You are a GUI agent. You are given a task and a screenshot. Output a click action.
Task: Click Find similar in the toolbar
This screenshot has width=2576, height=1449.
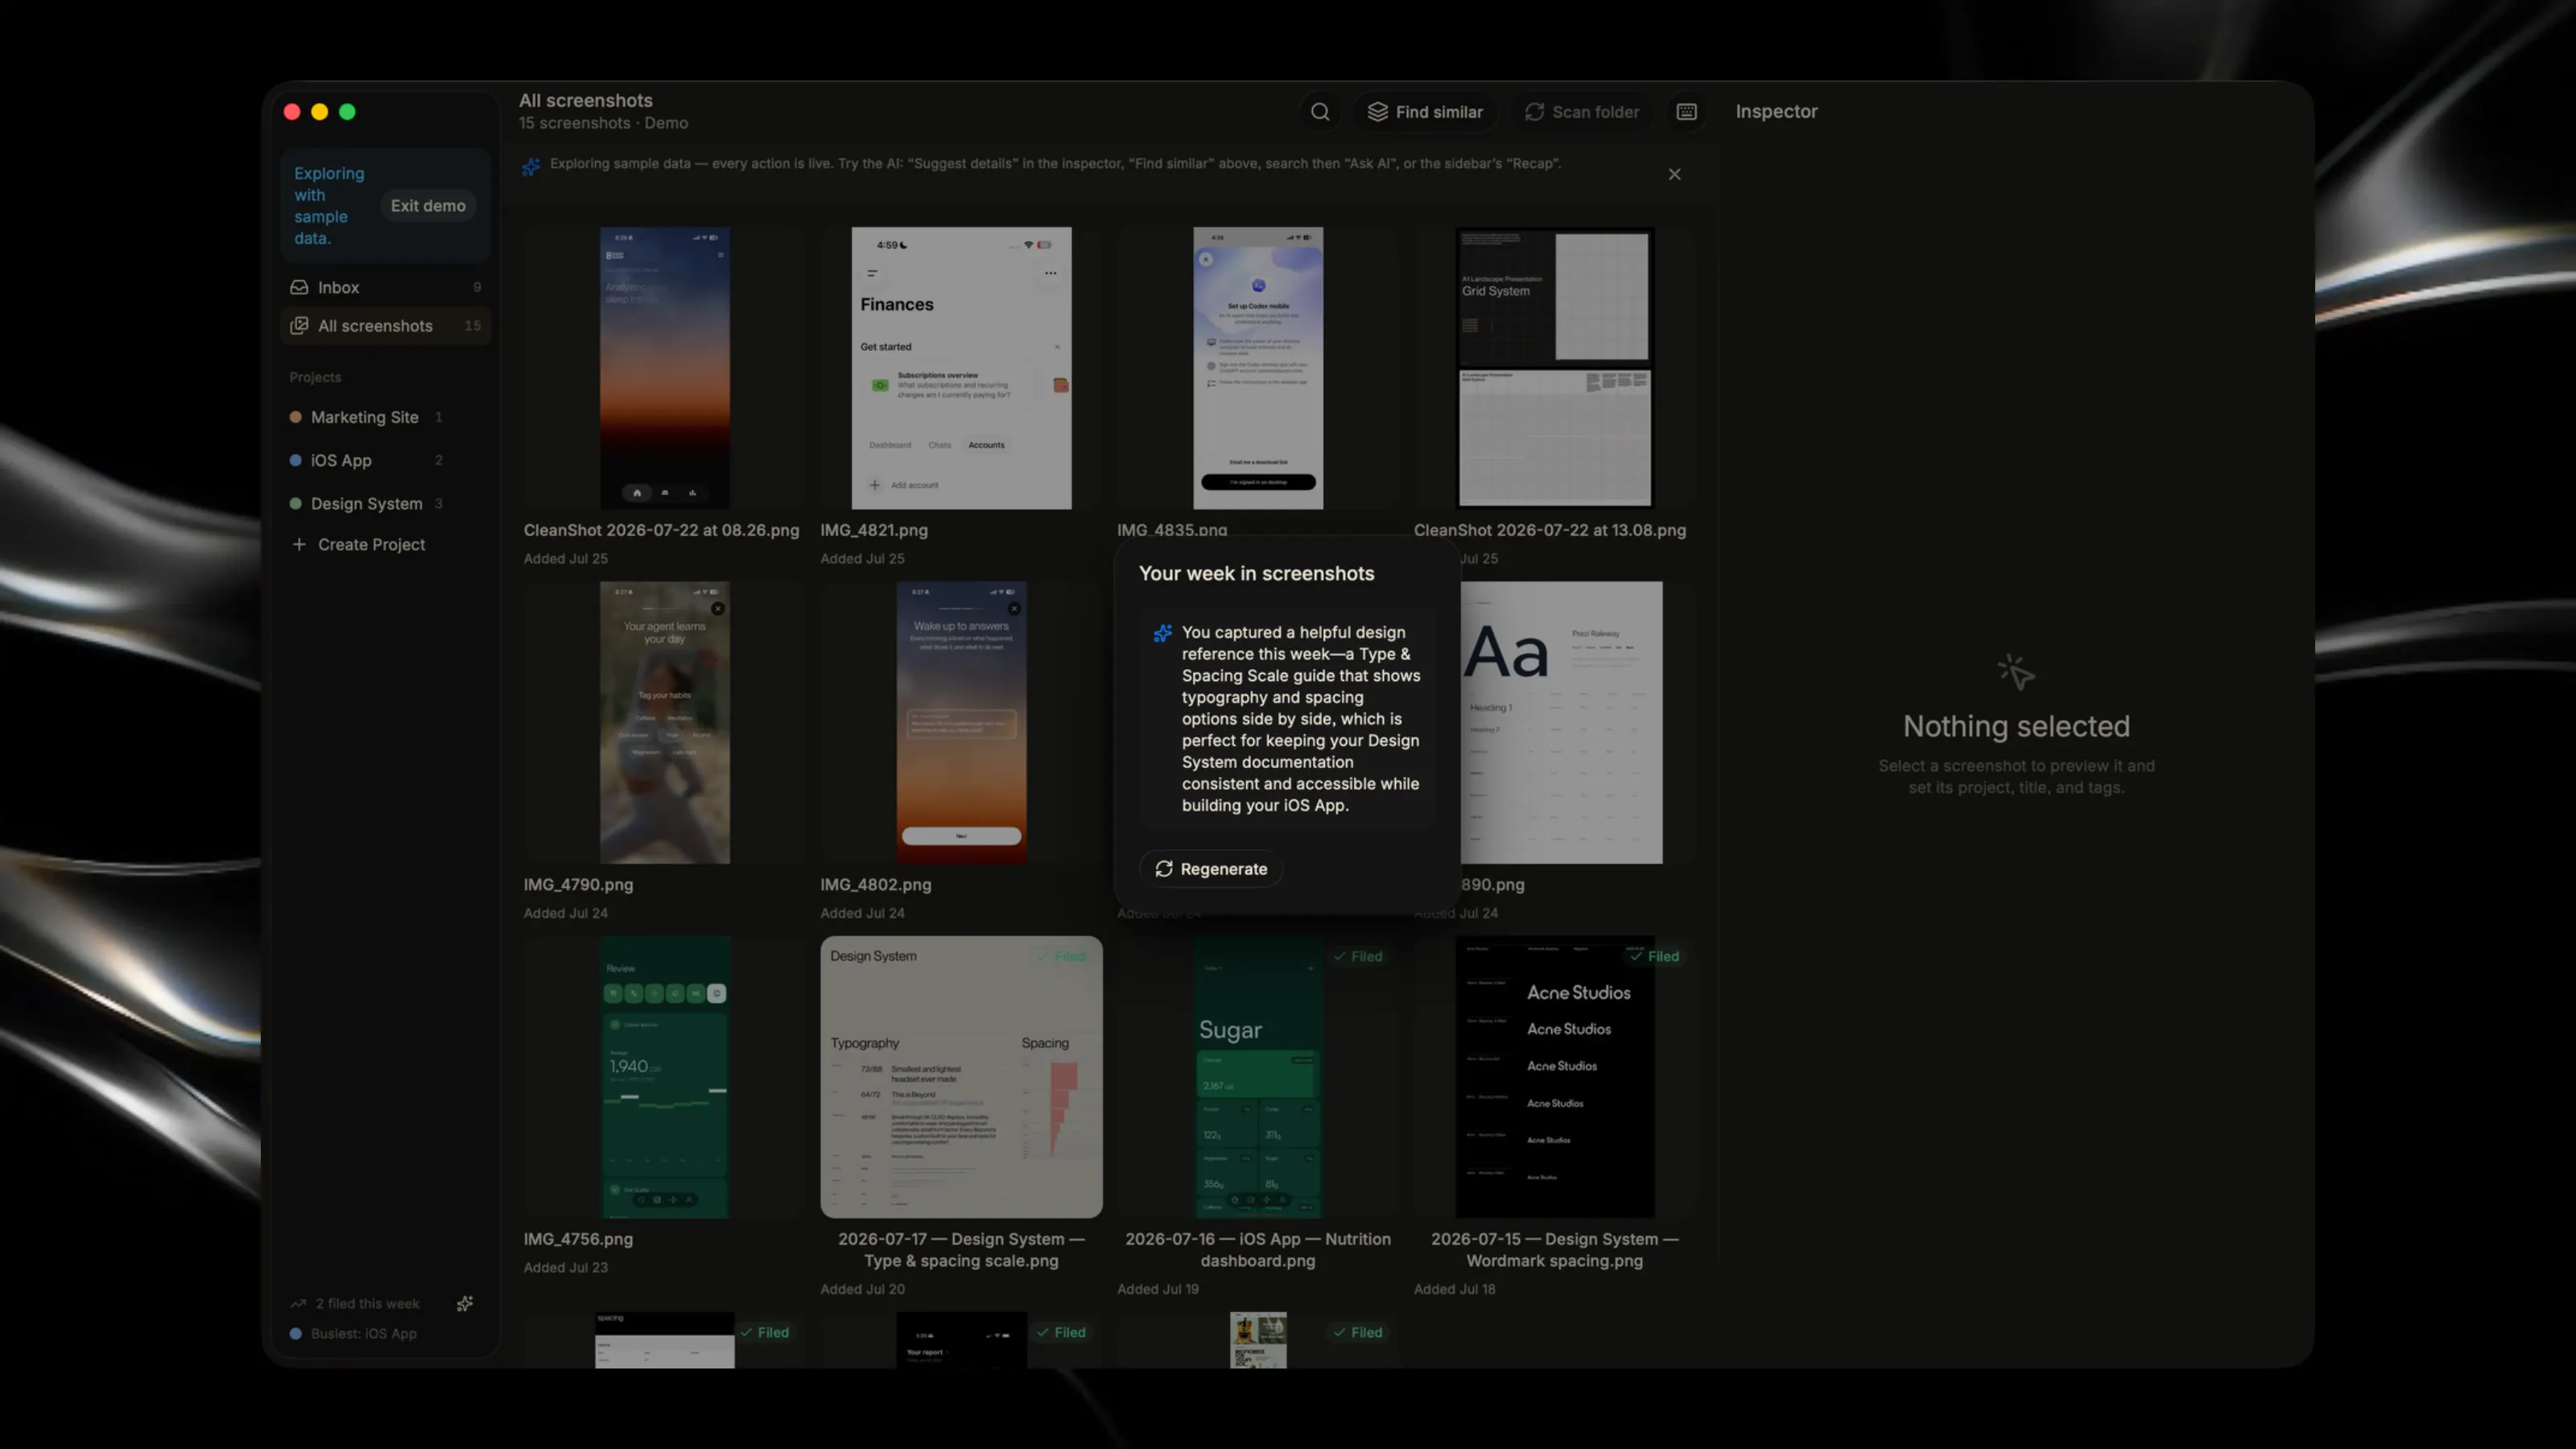click(1425, 112)
